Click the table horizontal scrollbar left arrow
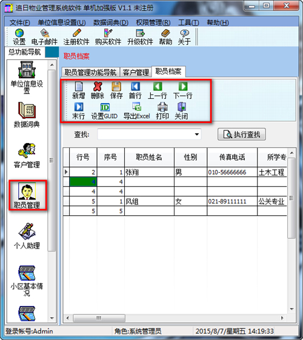This screenshot has width=303, height=340. point(68,318)
